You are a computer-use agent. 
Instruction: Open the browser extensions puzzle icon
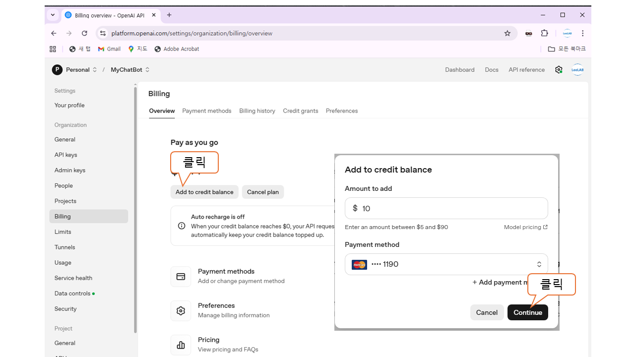tap(544, 33)
